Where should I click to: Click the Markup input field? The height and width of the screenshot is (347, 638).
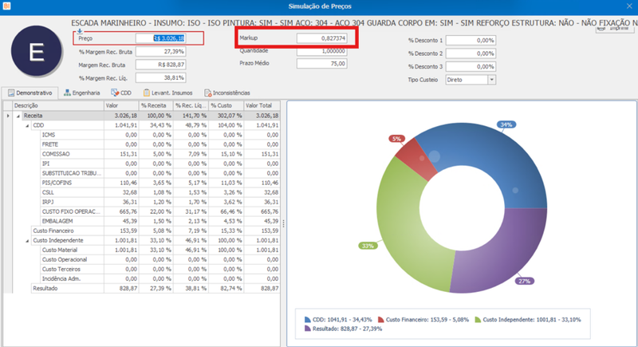[321, 38]
